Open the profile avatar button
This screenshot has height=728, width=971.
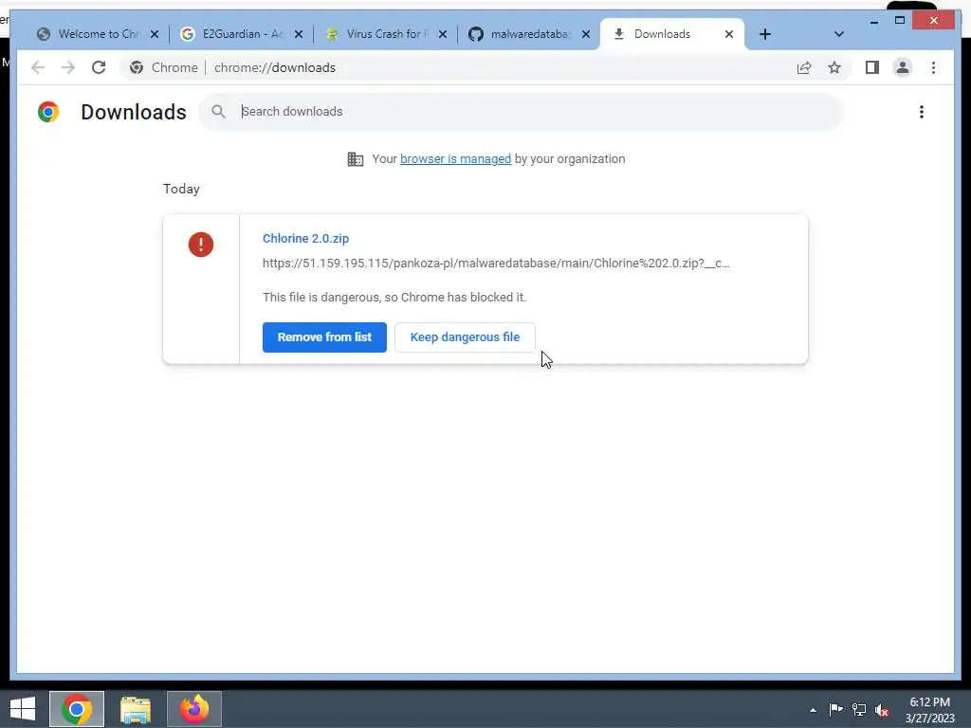(903, 67)
